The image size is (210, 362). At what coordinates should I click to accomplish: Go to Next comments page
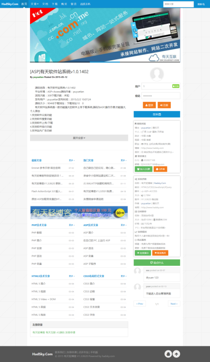coord(174,304)
